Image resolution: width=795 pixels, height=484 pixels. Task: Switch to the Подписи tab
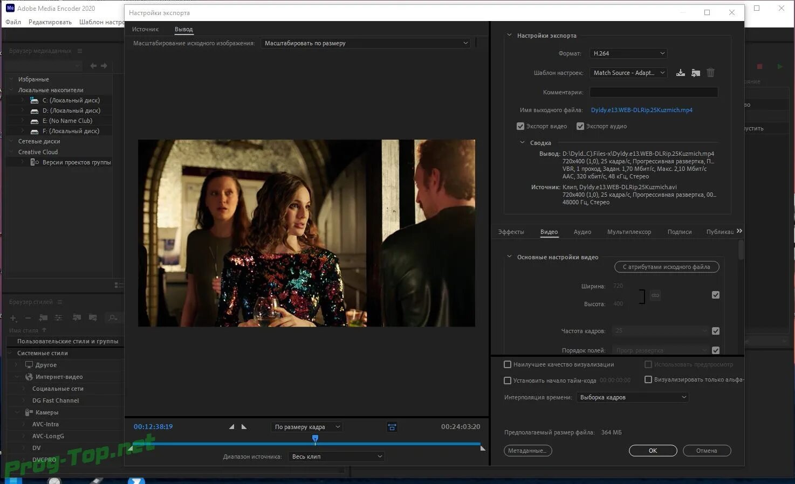[680, 232]
